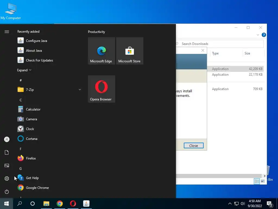Open the Camera app
The image size is (278, 209).
click(x=50, y=119)
